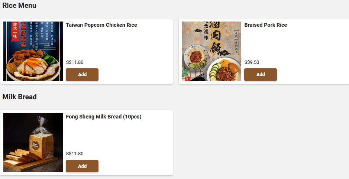Add Braised Pork Rice to order
Viewport: 349px width, 179px height.
(x=261, y=75)
